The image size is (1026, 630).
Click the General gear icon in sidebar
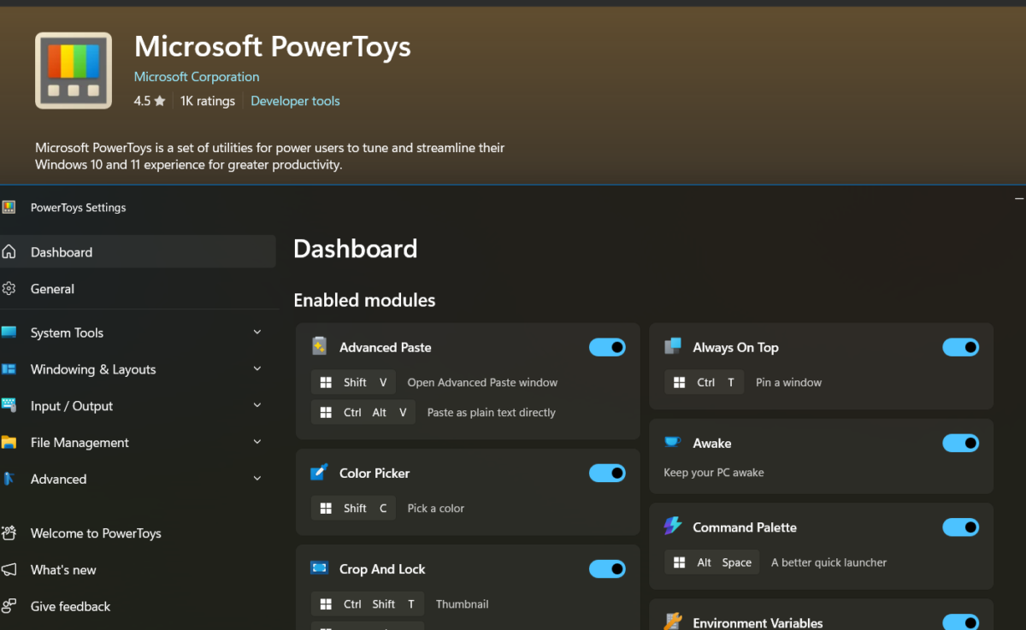coord(9,289)
